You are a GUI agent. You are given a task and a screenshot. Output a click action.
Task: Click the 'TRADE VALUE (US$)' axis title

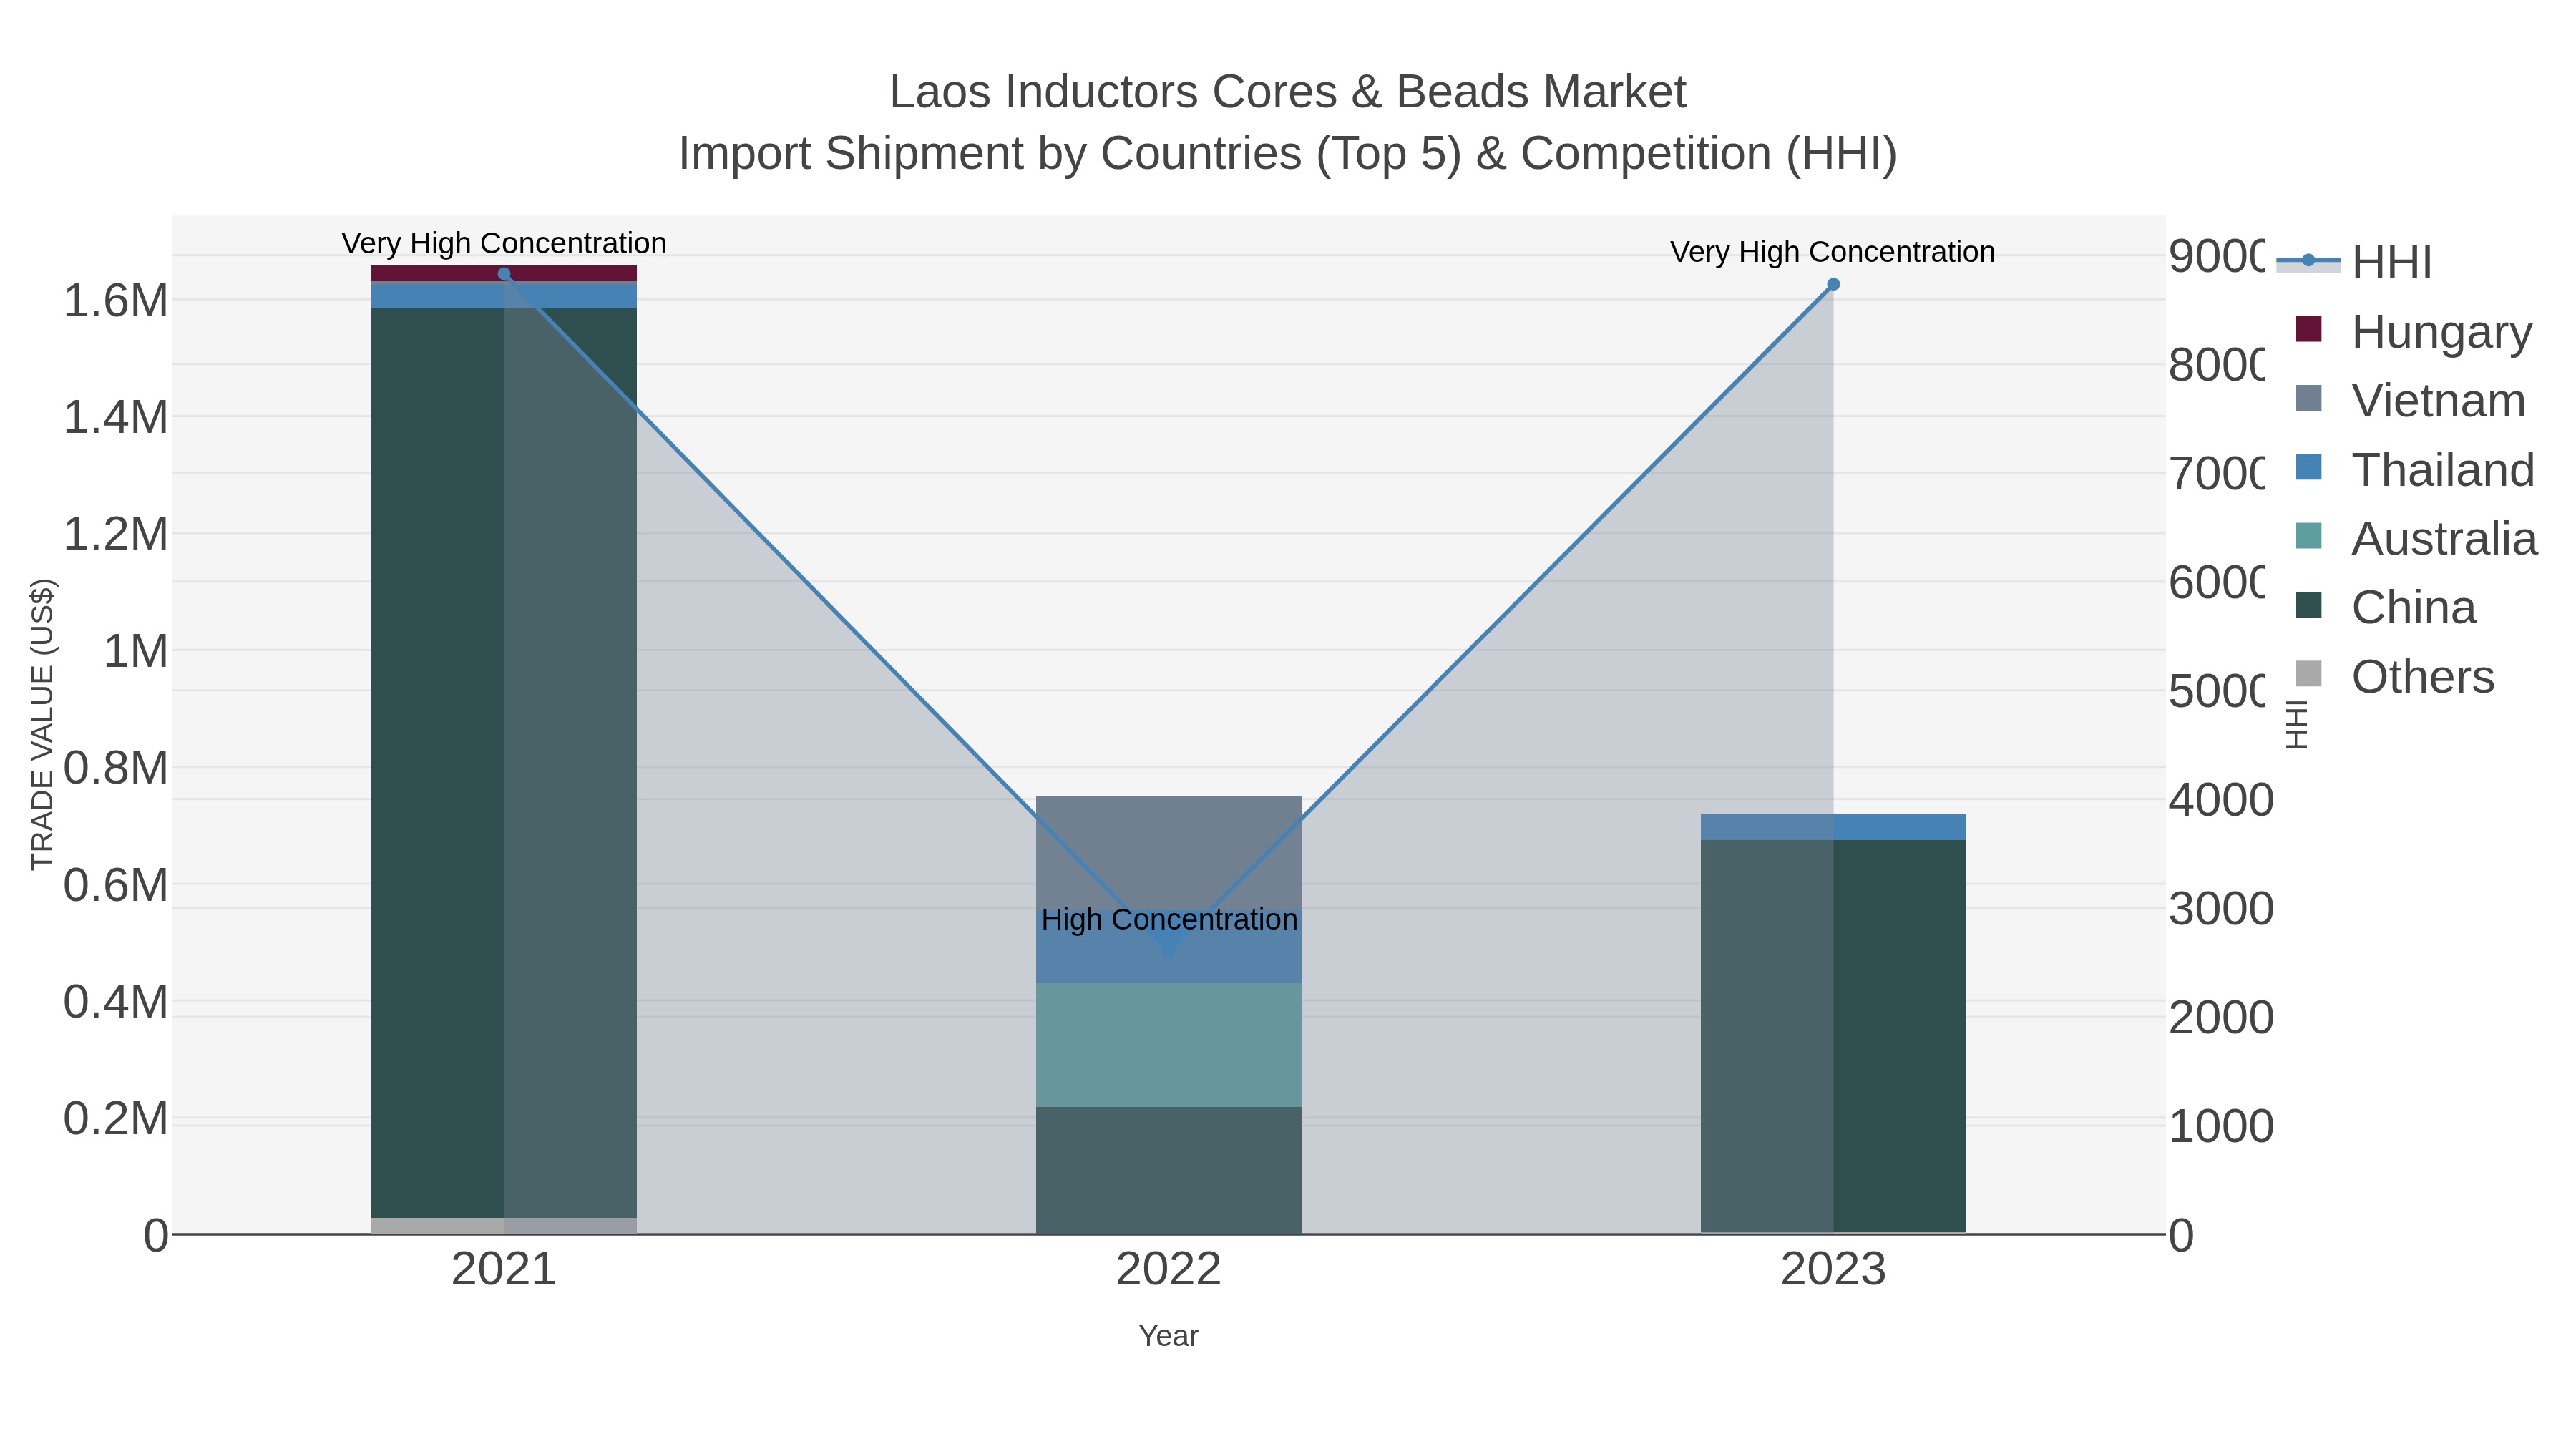point(42,724)
